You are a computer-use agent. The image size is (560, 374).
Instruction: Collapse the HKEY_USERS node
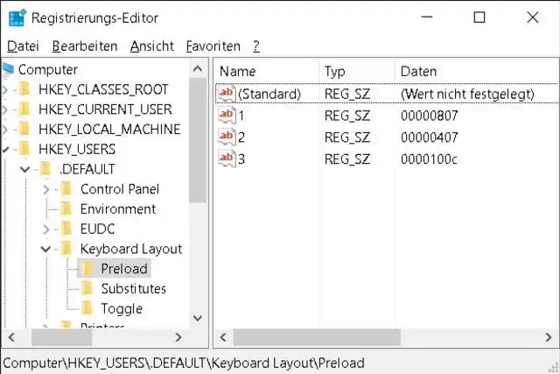pos(5,150)
